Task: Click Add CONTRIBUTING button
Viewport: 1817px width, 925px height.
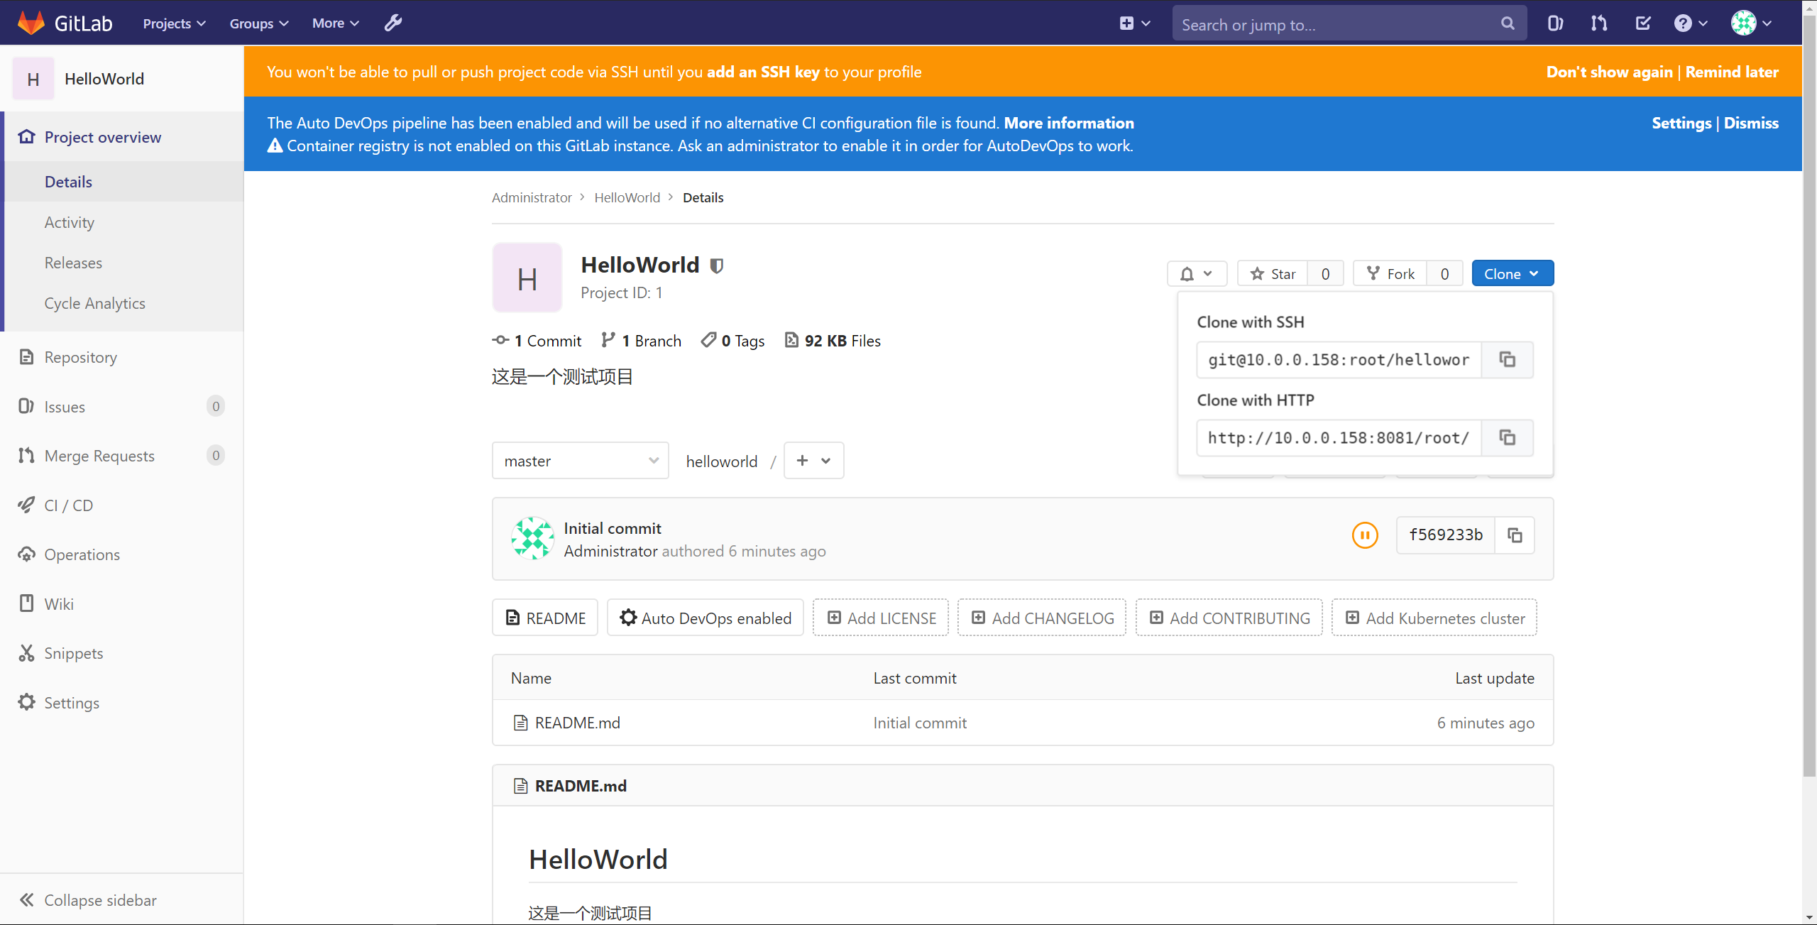Action: (x=1229, y=618)
